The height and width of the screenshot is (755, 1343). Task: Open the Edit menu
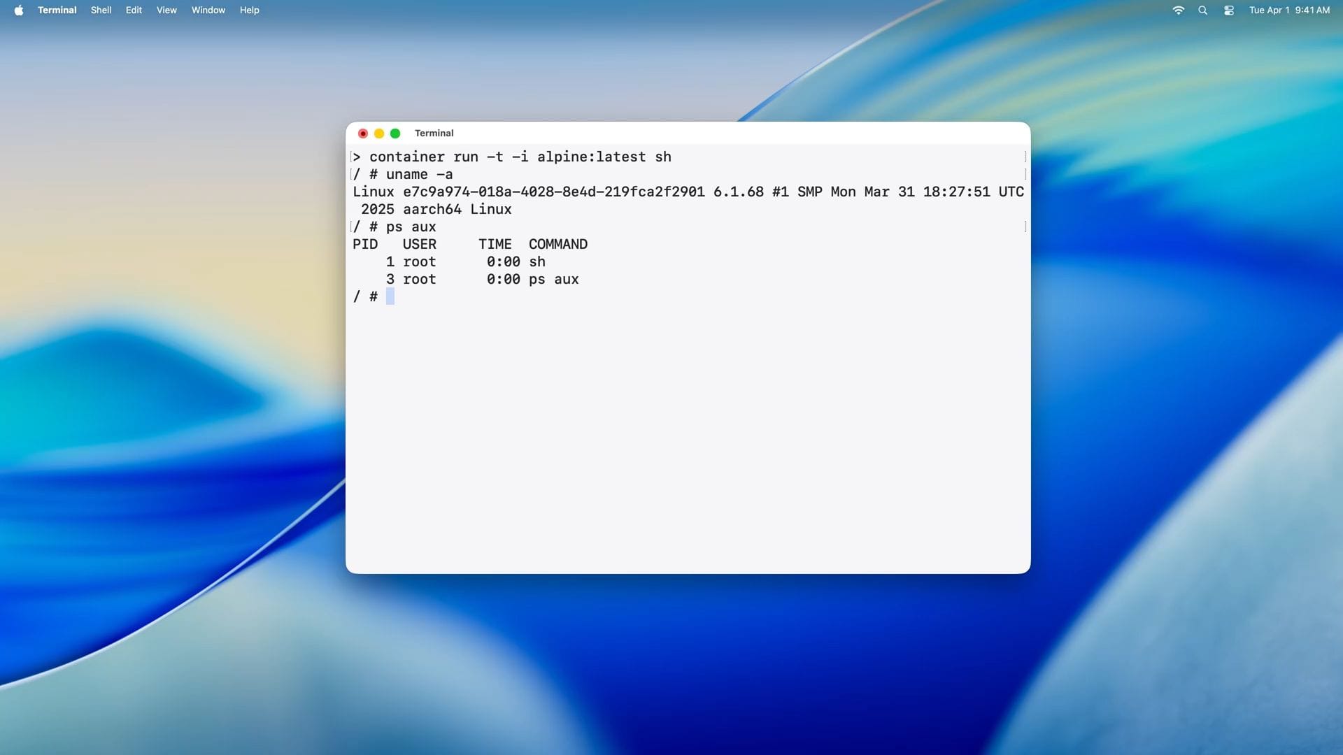pyautogui.click(x=133, y=10)
